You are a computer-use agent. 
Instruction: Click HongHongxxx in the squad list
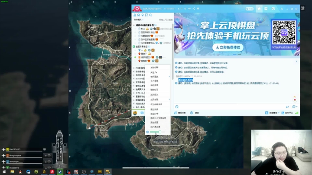click(15, 156)
